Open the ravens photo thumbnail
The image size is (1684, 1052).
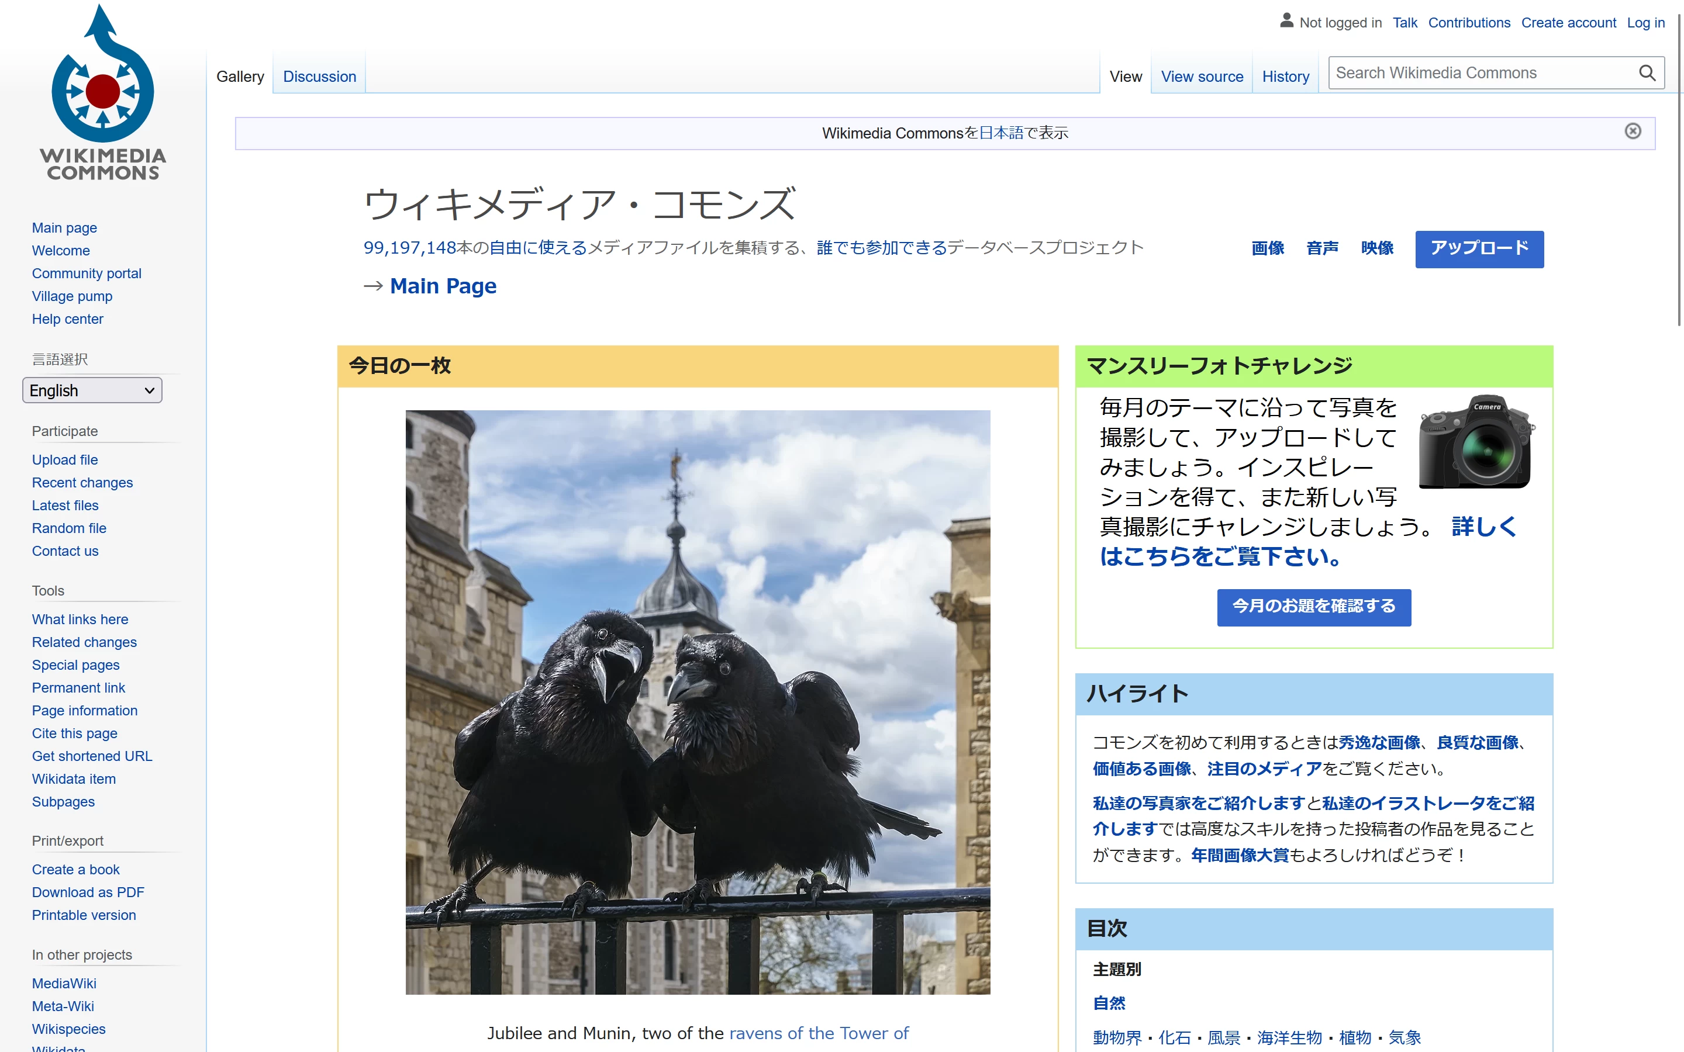[x=697, y=701]
